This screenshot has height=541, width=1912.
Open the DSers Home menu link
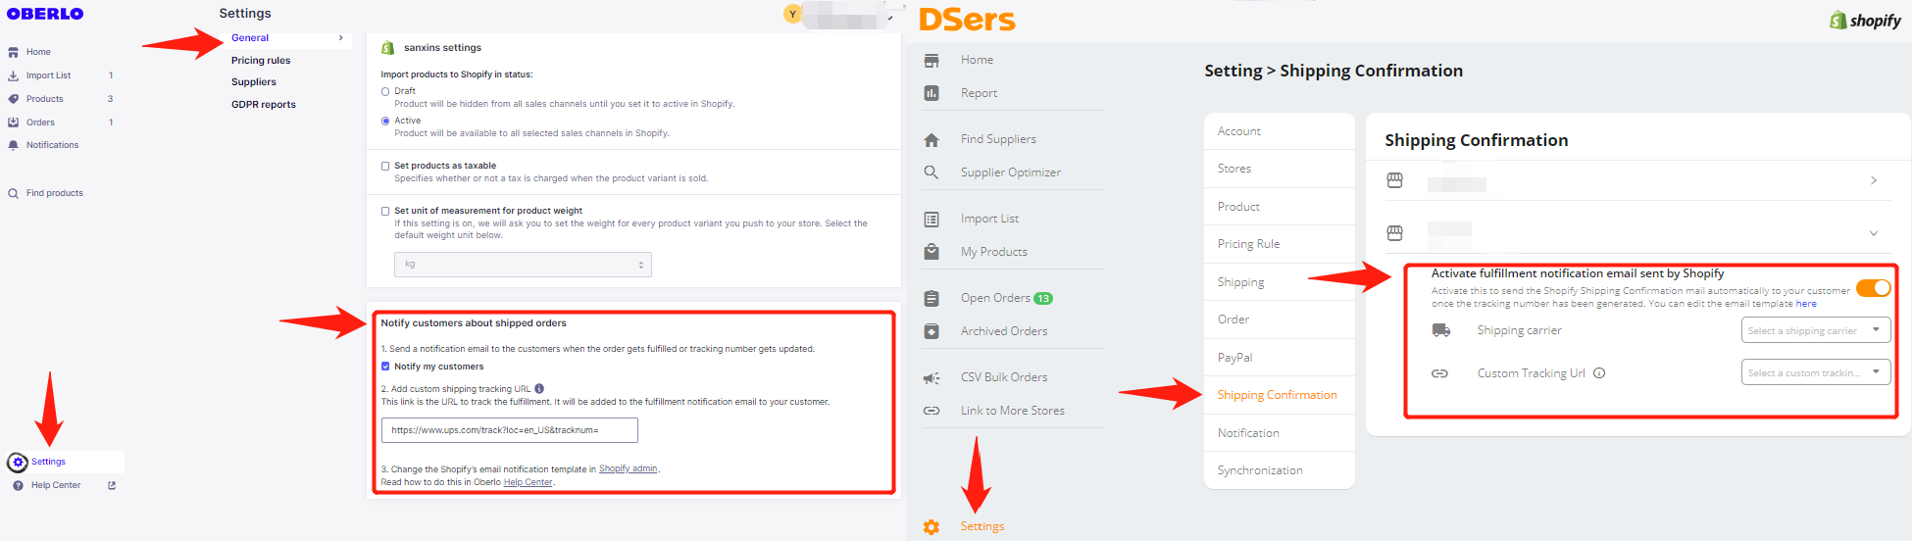(978, 60)
